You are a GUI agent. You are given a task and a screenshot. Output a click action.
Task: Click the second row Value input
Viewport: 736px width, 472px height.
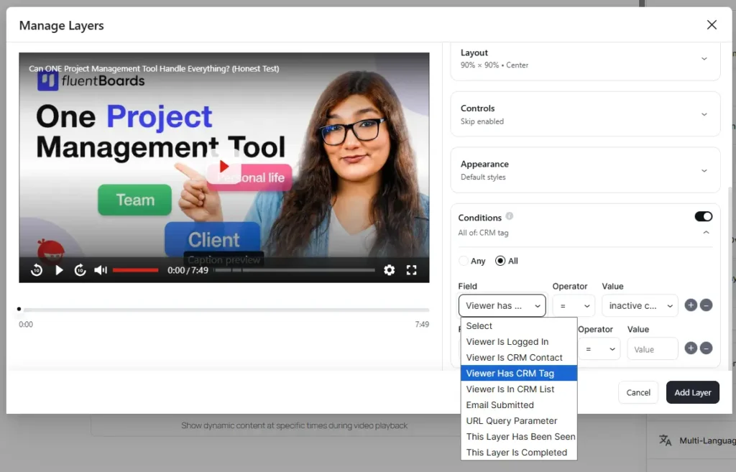point(653,349)
